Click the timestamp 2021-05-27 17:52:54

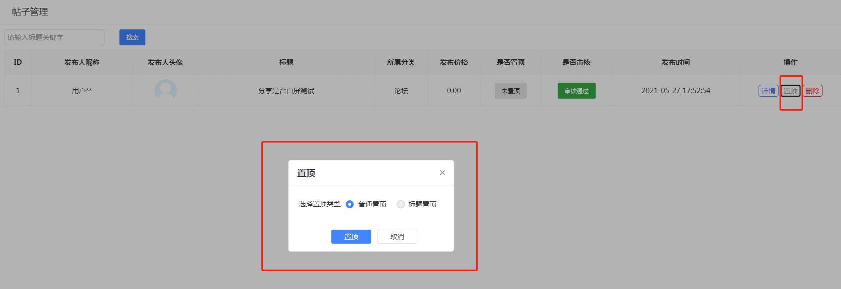(676, 91)
